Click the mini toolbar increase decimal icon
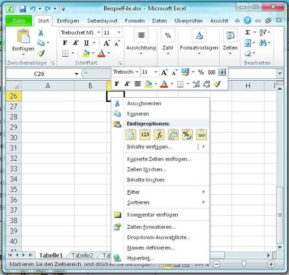The width and height of the screenshot is (289, 275). point(196,84)
